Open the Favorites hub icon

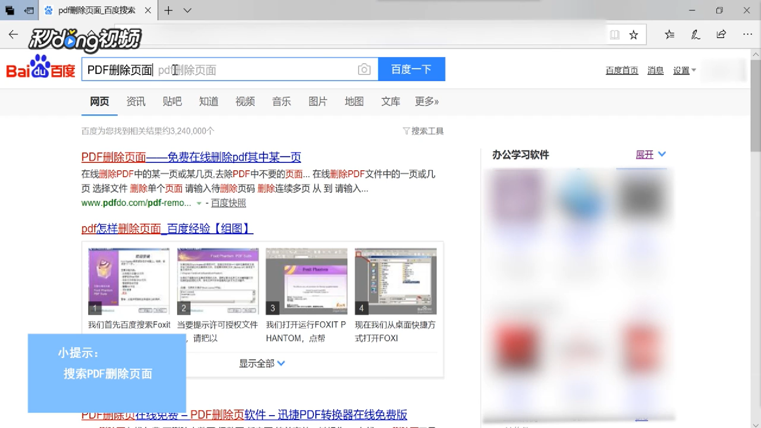coord(669,34)
